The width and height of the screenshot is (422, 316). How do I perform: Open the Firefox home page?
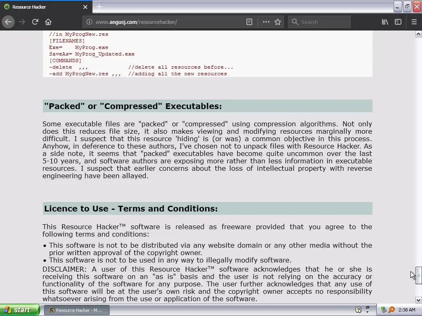[x=48, y=22]
